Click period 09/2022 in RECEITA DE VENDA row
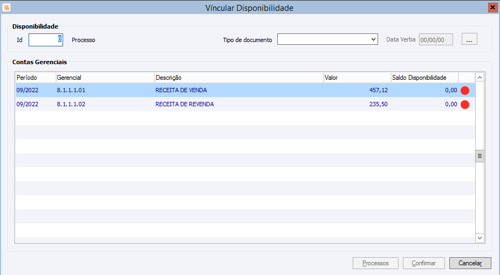 coord(28,90)
